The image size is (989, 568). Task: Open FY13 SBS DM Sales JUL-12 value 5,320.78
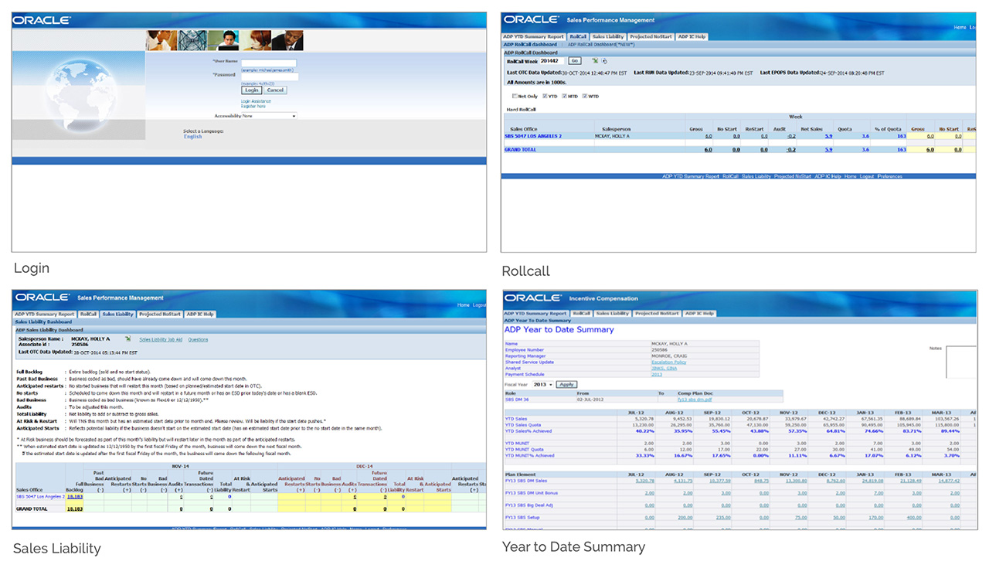644,480
